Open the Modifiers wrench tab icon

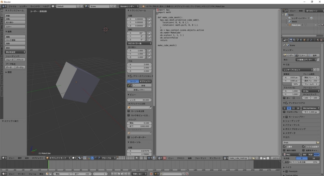311,40
